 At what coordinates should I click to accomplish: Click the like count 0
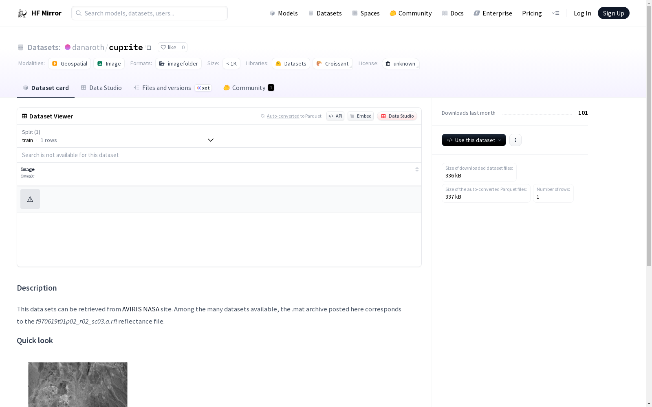pyautogui.click(x=183, y=47)
